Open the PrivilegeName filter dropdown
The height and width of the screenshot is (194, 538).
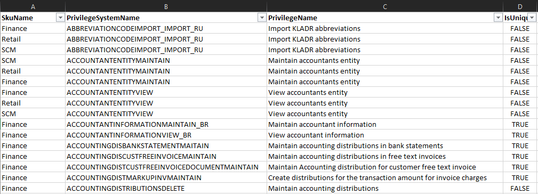click(x=497, y=18)
